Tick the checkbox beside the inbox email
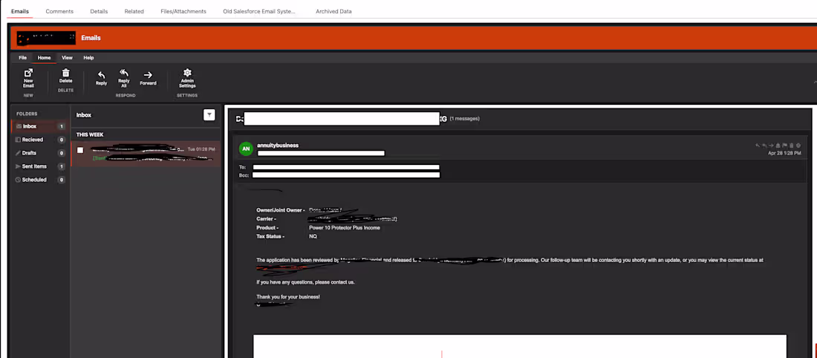This screenshot has width=817, height=358. (80, 150)
